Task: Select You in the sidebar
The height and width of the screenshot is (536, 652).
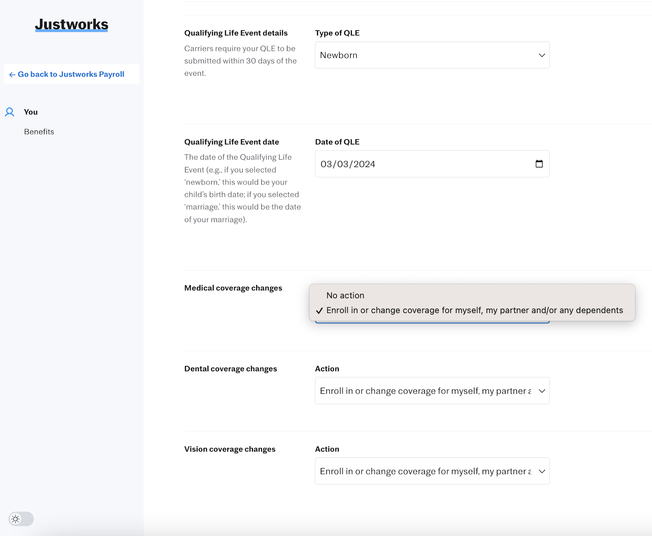Action: tap(31, 112)
